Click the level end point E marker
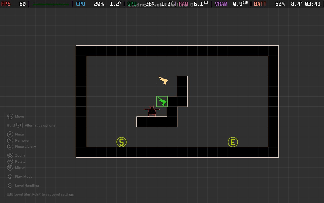Viewport: 324px width, 203px height. (233, 142)
